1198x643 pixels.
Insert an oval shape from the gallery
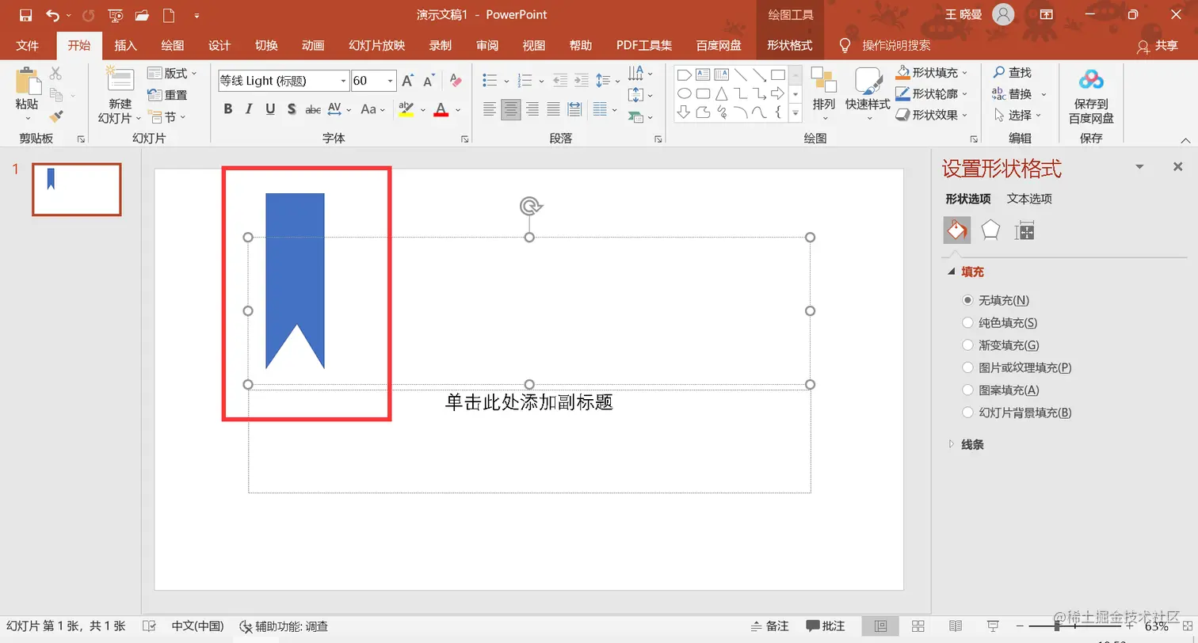(684, 93)
